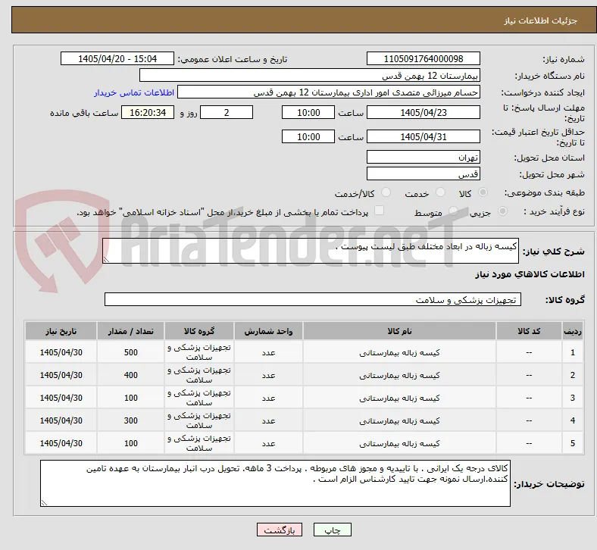
Task: Select the خدمت radio button
Action: click(x=440, y=192)
